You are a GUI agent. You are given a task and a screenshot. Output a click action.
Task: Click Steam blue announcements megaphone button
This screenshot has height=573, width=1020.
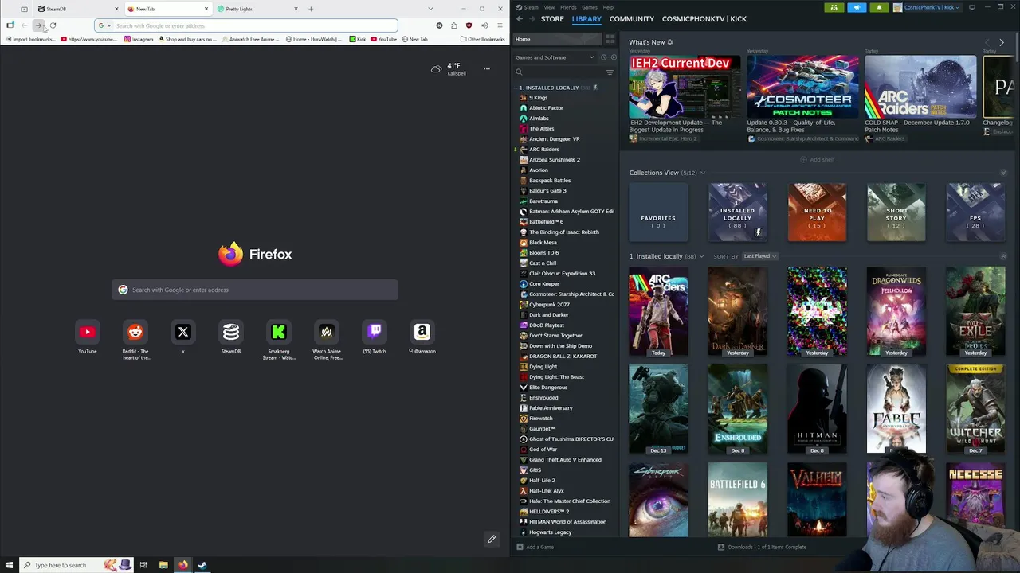(x=857, y=7)
